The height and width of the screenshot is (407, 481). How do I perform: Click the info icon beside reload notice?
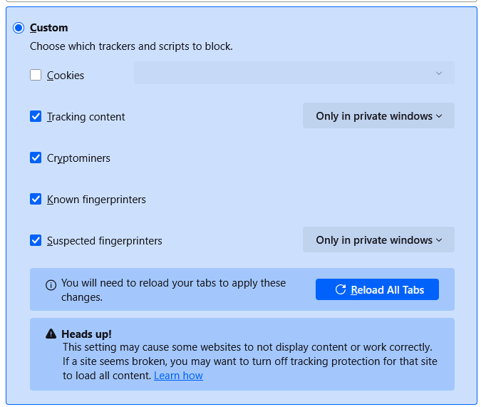point(51,284)
